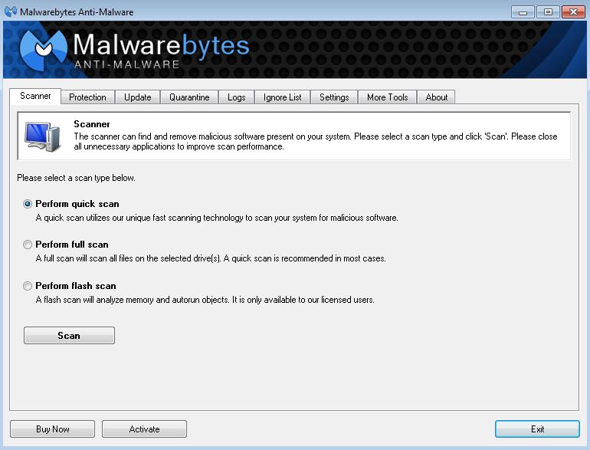This screenshot has height=450, width=590.
Task: Click the Malwarebytes logo in the banner
Action: pyautogui.click(x=43, y=50)
